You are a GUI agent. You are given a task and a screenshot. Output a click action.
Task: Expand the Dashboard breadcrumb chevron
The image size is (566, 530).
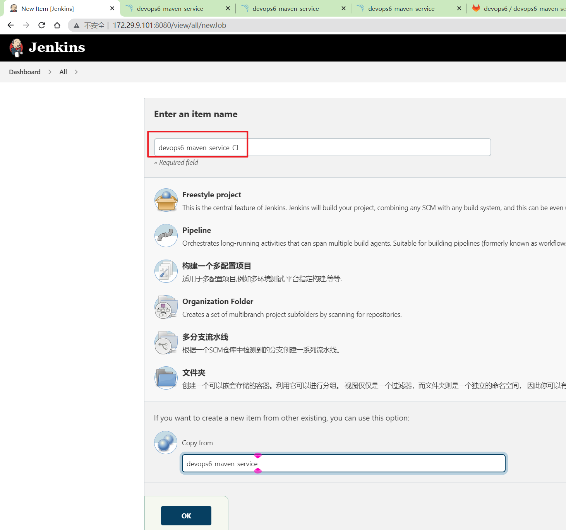pyautogui.click(x=50, y=72)
